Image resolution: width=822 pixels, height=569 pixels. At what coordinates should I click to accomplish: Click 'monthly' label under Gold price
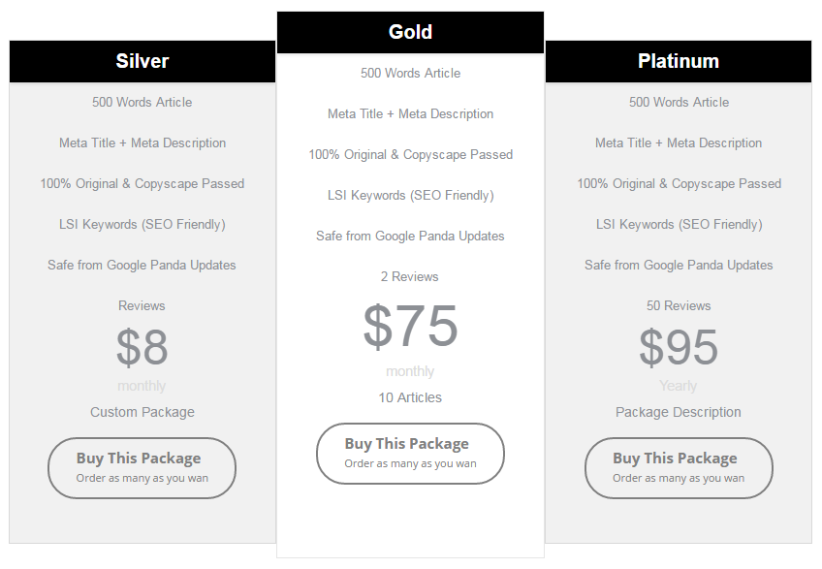[410, 371]
